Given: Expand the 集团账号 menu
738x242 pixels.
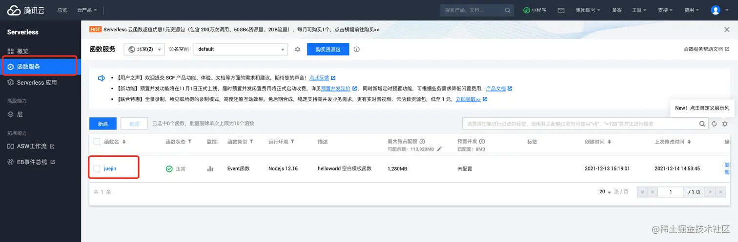Looking at the screenshot, I should point(588,10).
